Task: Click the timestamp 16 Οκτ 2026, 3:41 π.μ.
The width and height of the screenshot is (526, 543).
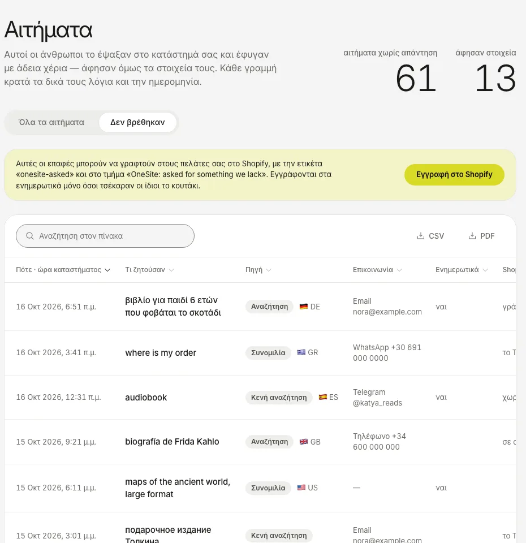Action: pos(56,352)
